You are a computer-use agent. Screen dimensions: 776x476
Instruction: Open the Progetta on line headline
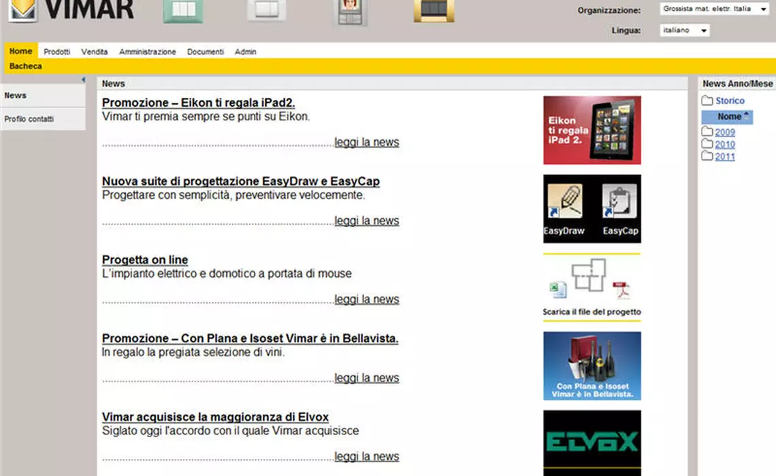[145, 260]
